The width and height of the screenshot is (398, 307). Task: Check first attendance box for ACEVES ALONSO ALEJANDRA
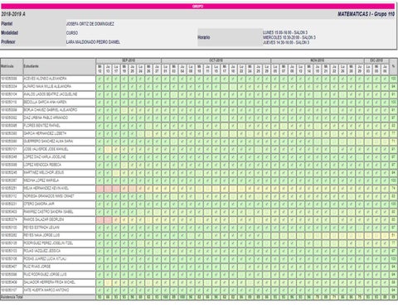pos(99,79)
